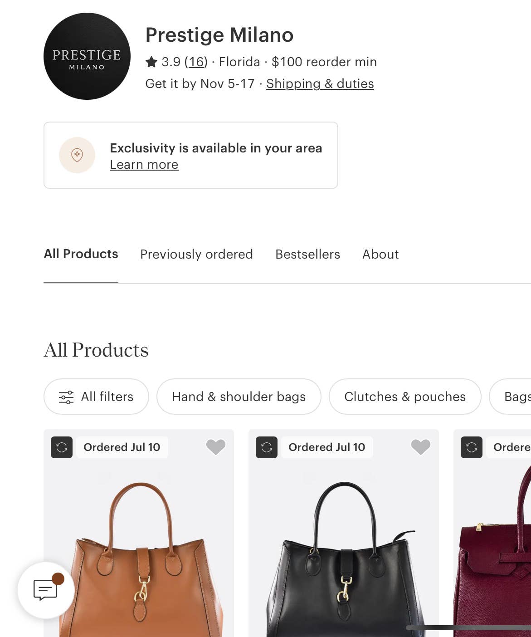This screenshot has width=531, height=637.
Task: Open the chat message icon
Action: (x=46, y=590)
